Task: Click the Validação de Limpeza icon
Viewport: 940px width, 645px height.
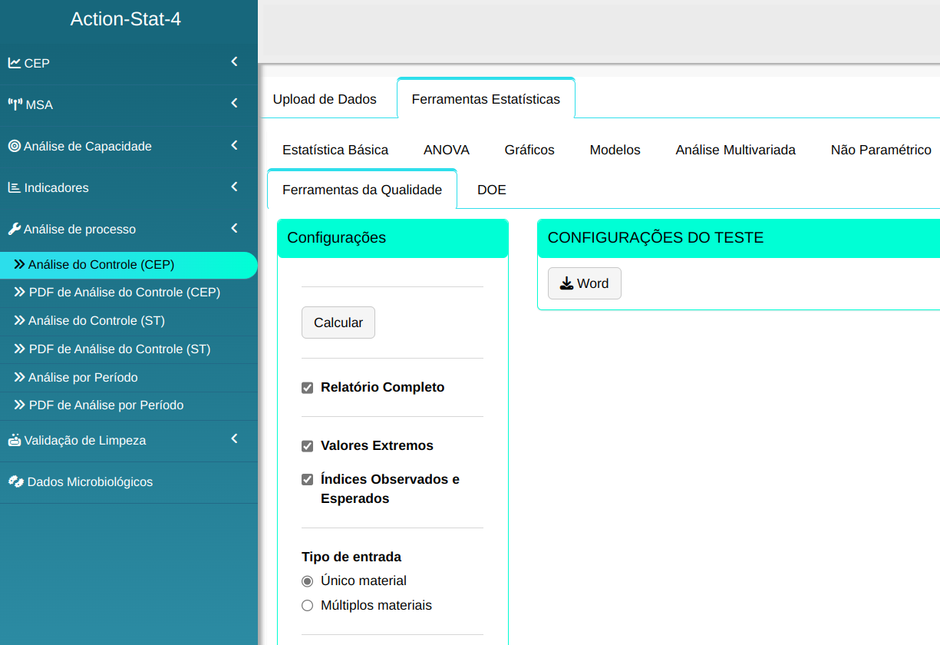Action: point(15,440)
